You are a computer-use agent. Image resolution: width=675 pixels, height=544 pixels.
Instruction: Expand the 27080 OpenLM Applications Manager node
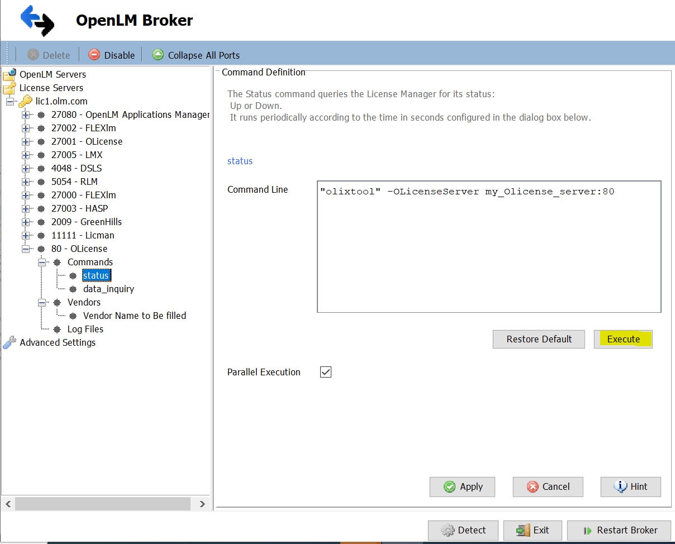click(x=26, y=114)
